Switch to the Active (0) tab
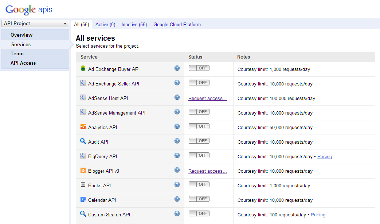 (x=105, y=24)
